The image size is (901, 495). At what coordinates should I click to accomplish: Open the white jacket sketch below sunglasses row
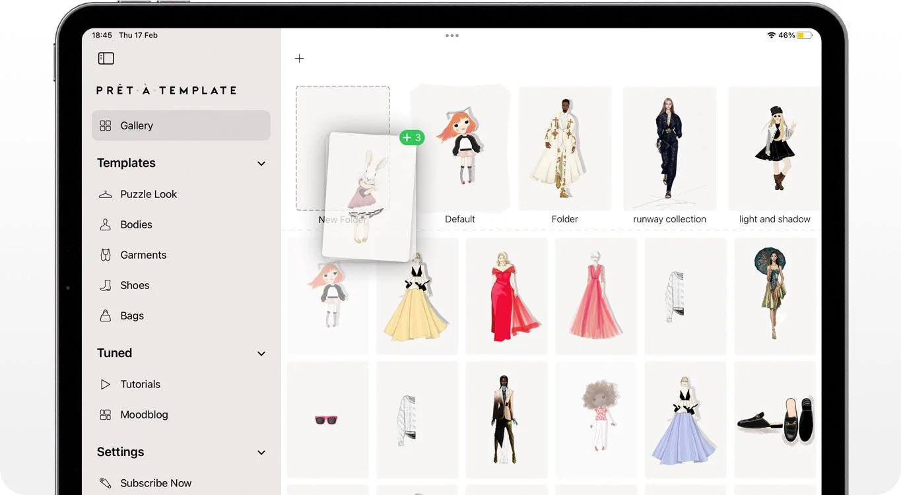pos(417,420)
